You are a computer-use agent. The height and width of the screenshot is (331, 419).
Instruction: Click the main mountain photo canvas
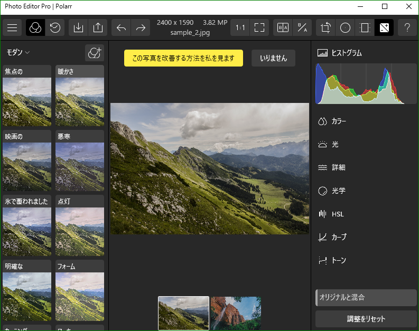pos(210,169)
